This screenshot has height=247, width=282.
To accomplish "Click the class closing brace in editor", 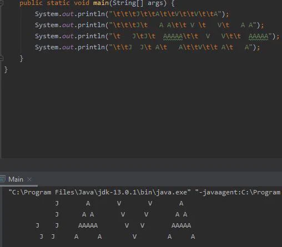I will coord(6,70).
